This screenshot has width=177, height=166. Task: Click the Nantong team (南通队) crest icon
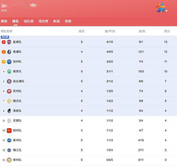pos(9,52)
